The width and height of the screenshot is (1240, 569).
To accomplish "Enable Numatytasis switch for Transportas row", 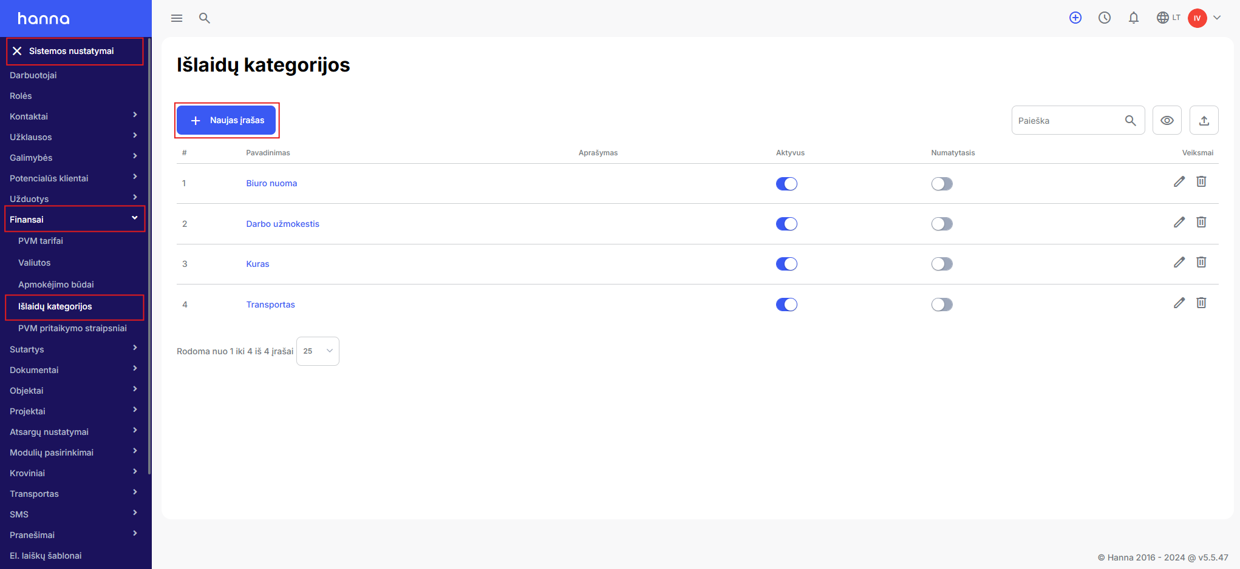I will (942, 305).
